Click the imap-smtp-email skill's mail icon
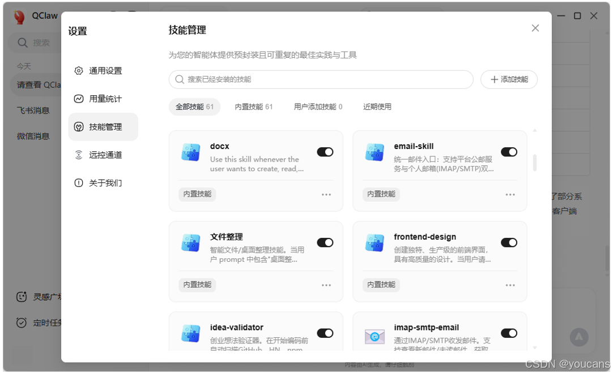This screenshot has height=374, width=613. [374, 337]
